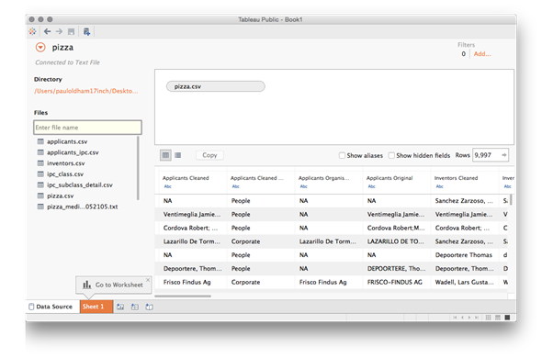Image resolution: width=542 pixels, height=358 pixels.
Task: Select the Data Source tab
Action: coord(51,307)
